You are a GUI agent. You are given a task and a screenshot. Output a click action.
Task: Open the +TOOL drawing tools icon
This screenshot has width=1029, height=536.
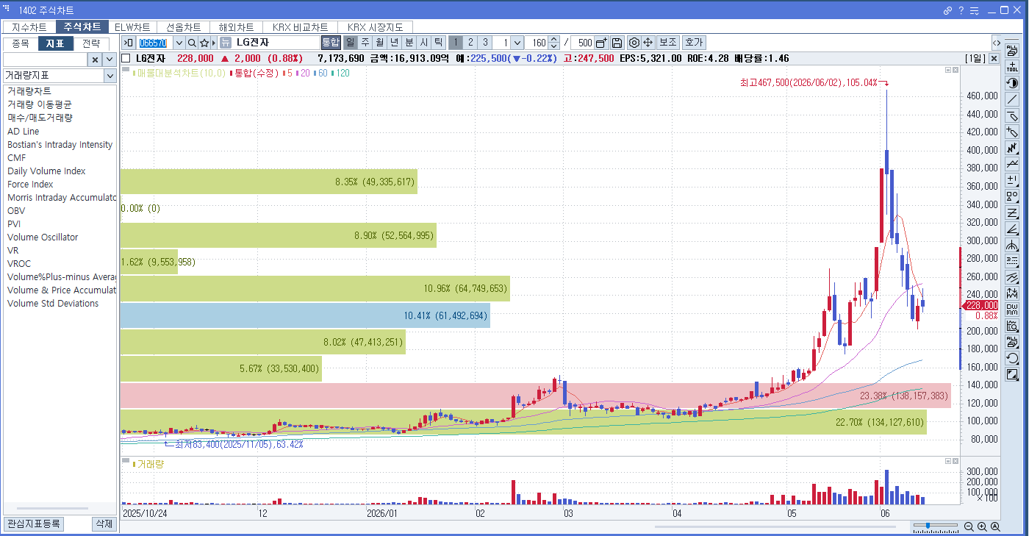[x=1012, y=68]
